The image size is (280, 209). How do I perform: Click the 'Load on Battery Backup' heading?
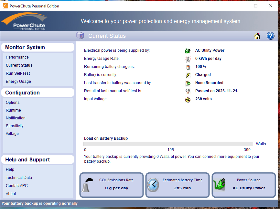click(x=106, y=138)
